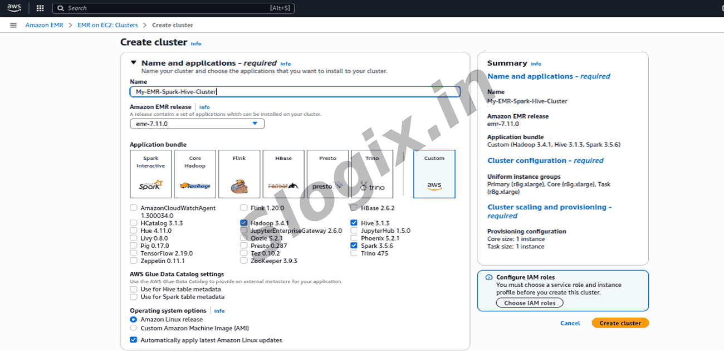724x351 pixels.
Task: Open the Amazon EMR release dropdown
Action: click(x=197, y=124)
